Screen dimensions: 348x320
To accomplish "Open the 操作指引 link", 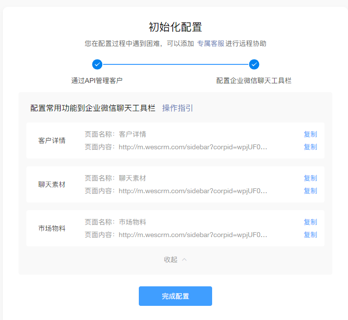I will (x=177, y=108).
